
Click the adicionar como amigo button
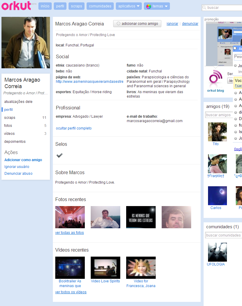[x=137, y=24]
